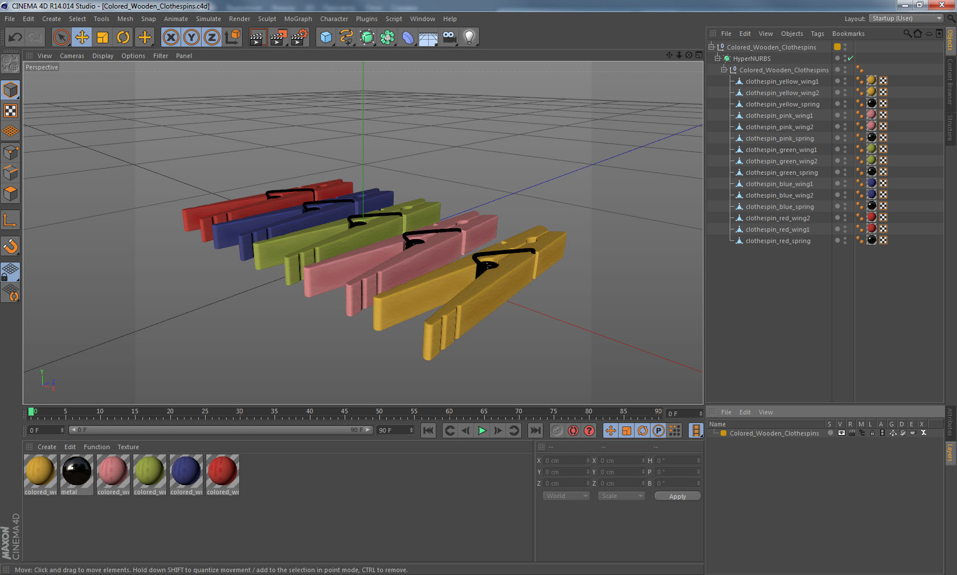The height and width of the screenshot is (575, 957).
Task: Open the Simulate menu
Action: click(x=208, y=19)
